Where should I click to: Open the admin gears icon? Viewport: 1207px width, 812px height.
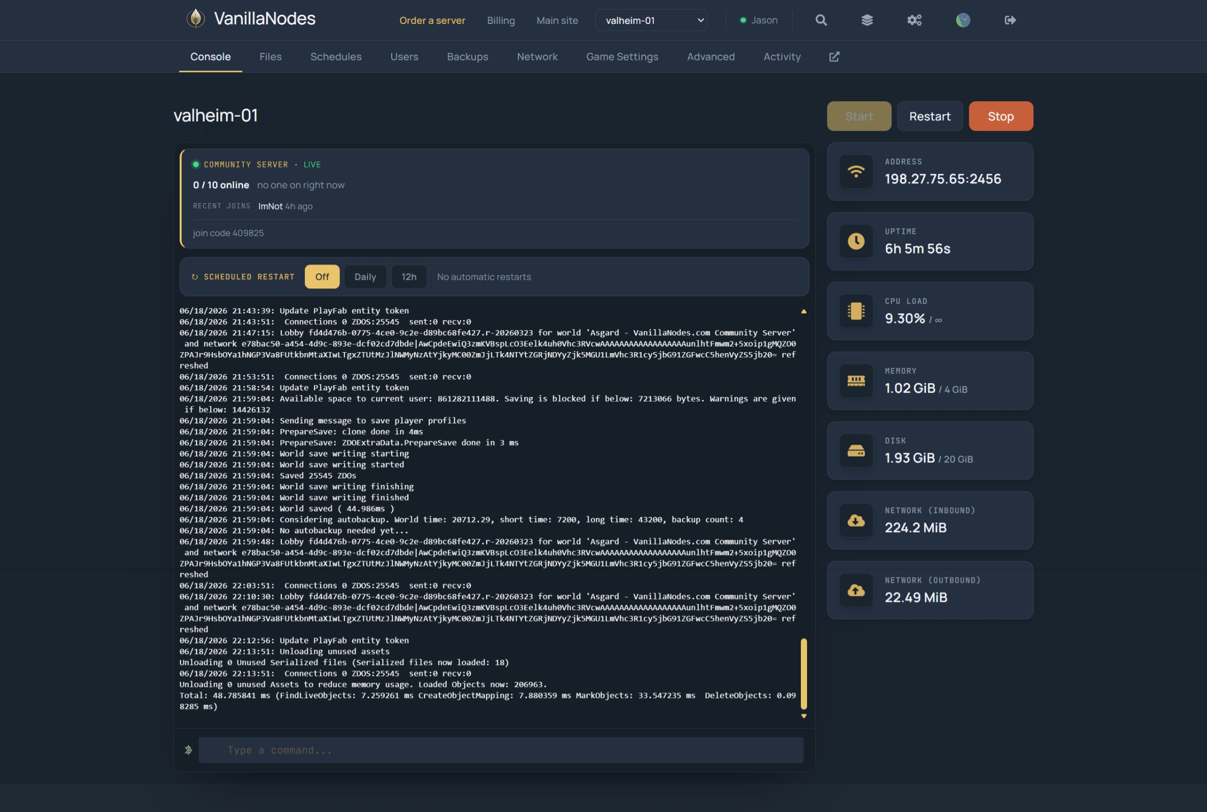tap(914, 20)
